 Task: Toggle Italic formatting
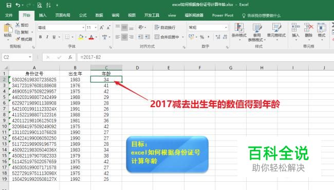coord(47,37)
